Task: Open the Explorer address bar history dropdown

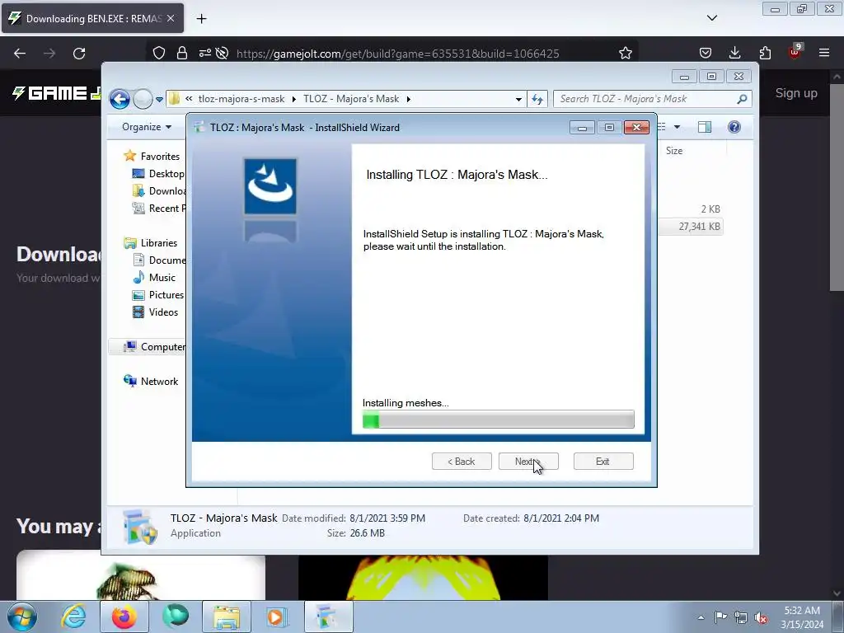Action: coord(518,100)
